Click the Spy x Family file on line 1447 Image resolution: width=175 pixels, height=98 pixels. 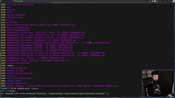click(x=35, y=58)
